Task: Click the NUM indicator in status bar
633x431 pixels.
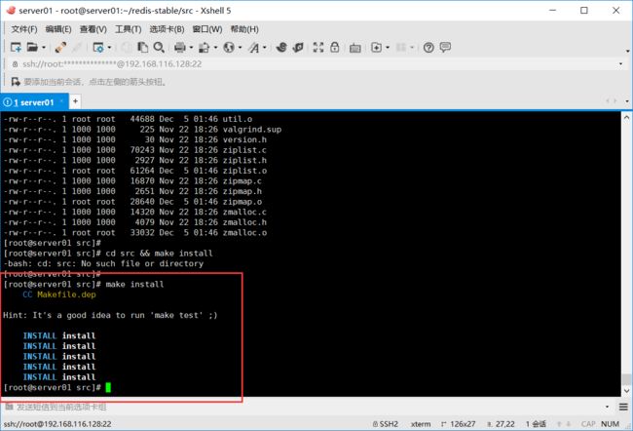Action: click(610, 424)
